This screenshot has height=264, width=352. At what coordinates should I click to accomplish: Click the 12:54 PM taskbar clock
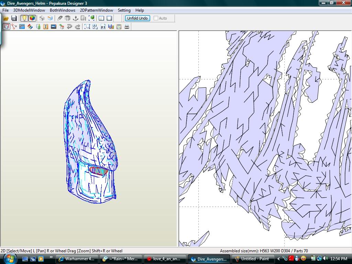(x=339, y=259)
